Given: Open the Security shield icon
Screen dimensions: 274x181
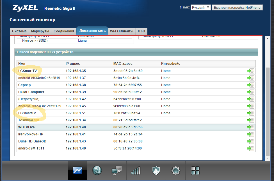Looking at the screenshot, I should [156, 170].
